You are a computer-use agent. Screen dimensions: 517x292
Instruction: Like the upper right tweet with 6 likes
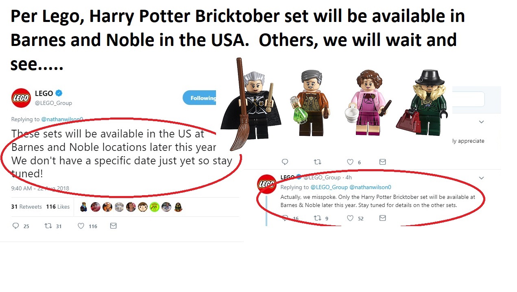(350, 162)
